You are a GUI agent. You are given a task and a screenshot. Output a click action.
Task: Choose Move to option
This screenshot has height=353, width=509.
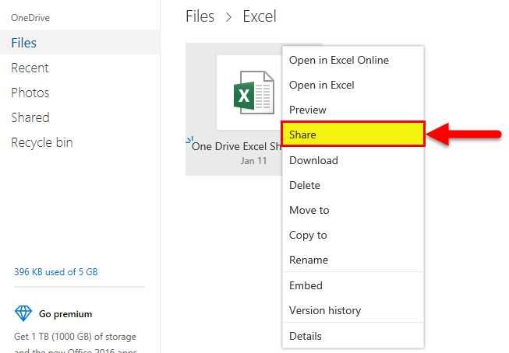tap(309, 210)
